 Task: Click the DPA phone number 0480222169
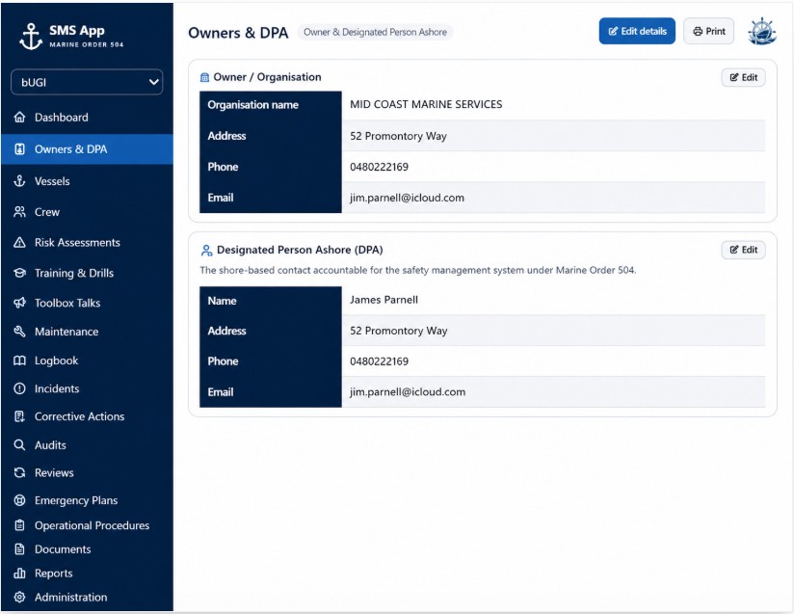click(379, 361)
